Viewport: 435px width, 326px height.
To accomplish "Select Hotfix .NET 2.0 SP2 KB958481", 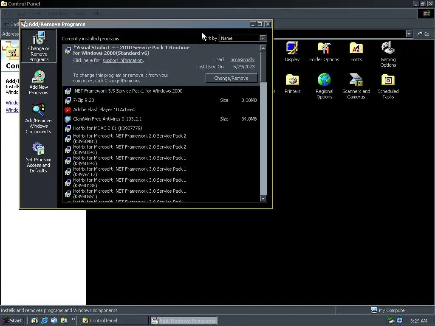I will tap(161, 139).
